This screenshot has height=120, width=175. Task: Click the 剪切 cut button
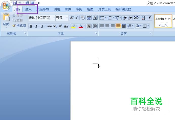click(x=17, y=15)
